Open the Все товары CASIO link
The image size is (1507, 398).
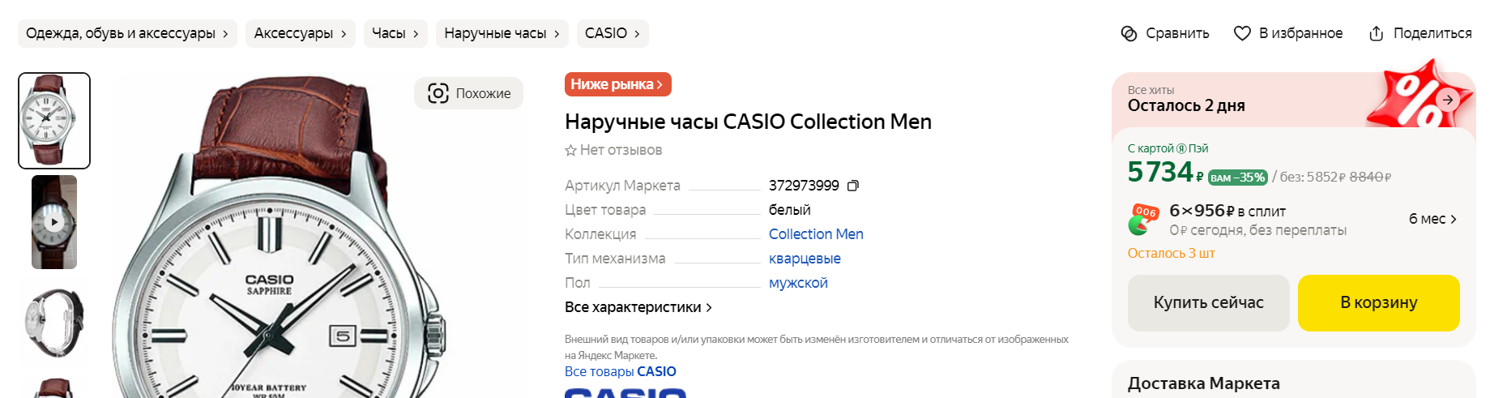pyautogui.click(x=620, y=371)
